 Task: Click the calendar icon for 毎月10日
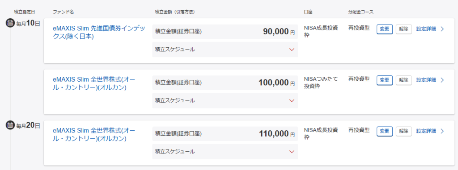coord(10,23)
